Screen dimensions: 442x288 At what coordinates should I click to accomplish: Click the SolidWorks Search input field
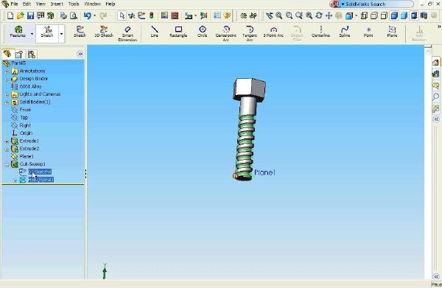(x=377, y=4)
